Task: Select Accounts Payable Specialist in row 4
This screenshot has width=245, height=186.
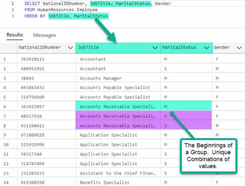Action: (x=115, y=88)
